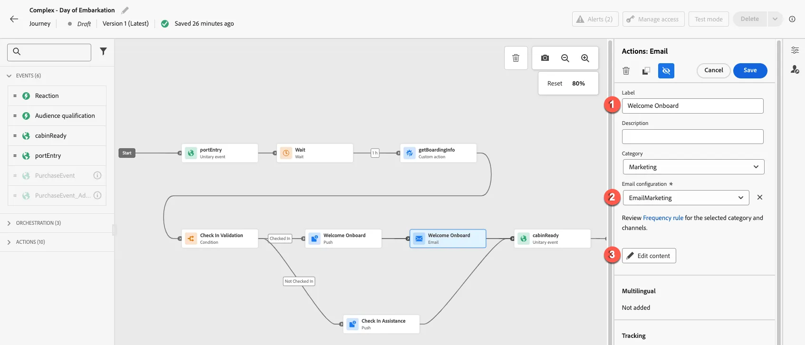805x345 pixels.
Task: Expand the ORCHESTRATION section
Action: coord(9,223)
